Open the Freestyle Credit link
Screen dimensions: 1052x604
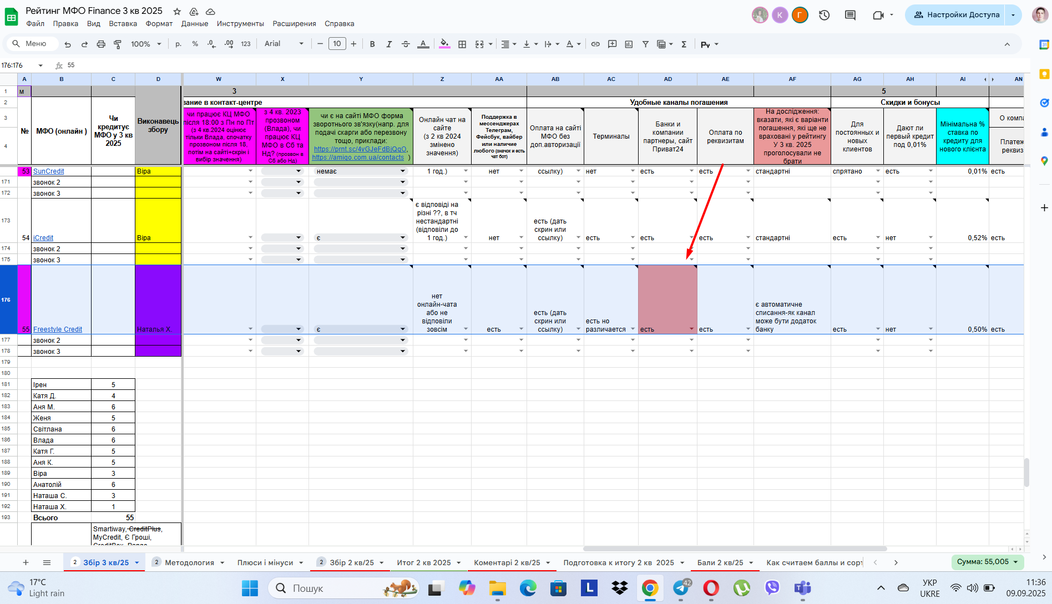click(x=57, y=329)
